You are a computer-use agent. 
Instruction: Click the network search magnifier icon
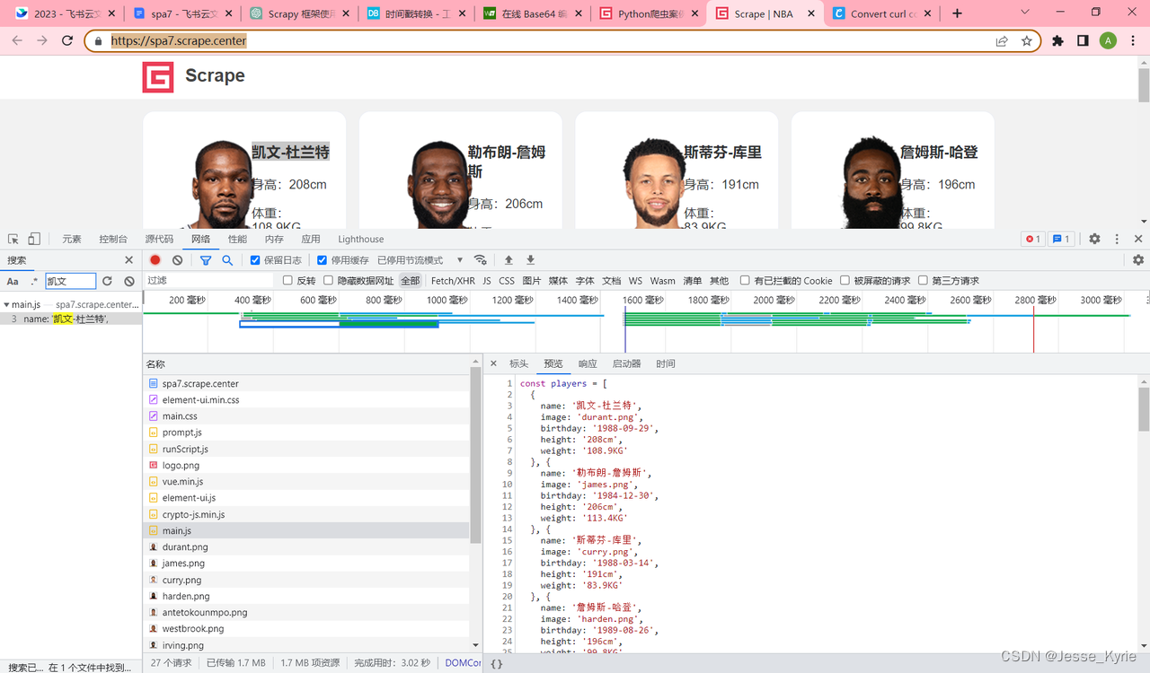pyautogui.click(x=227, y=260)
